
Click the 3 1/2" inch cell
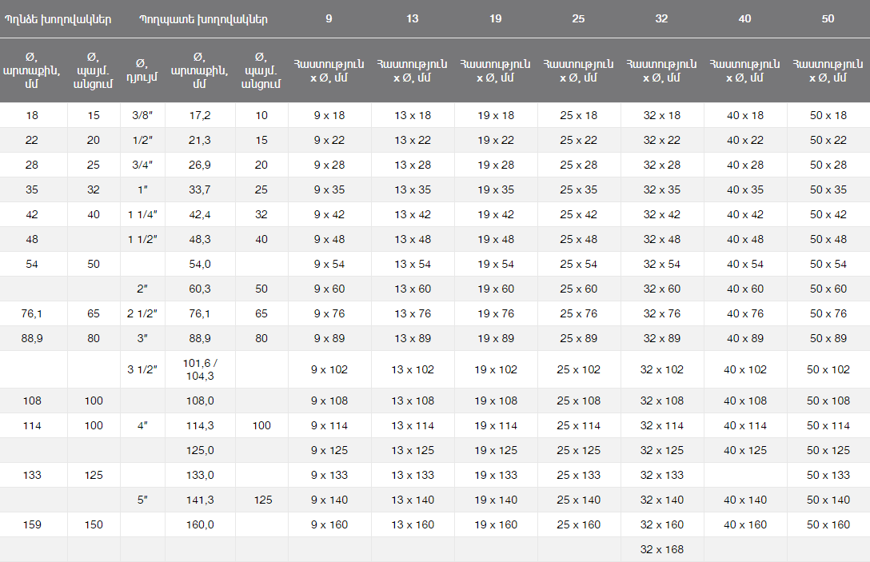click(x=142, y=369)
